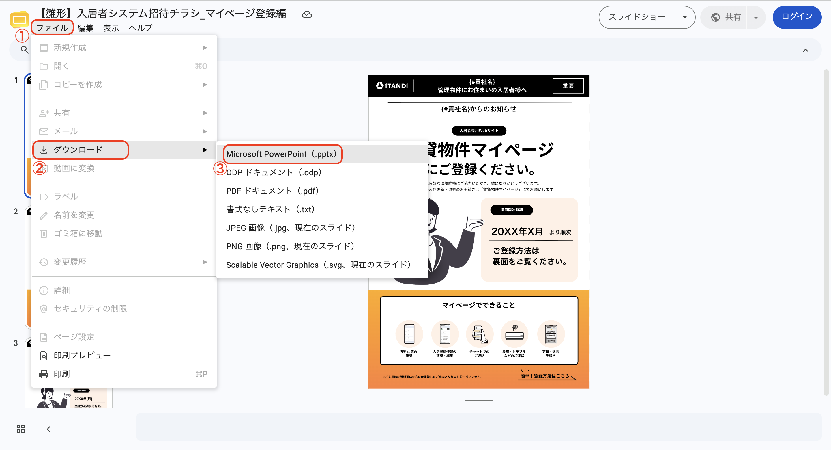Select ODP ドキュメント (.odp) format
This screenshot has height=450, width=831.
322,173
